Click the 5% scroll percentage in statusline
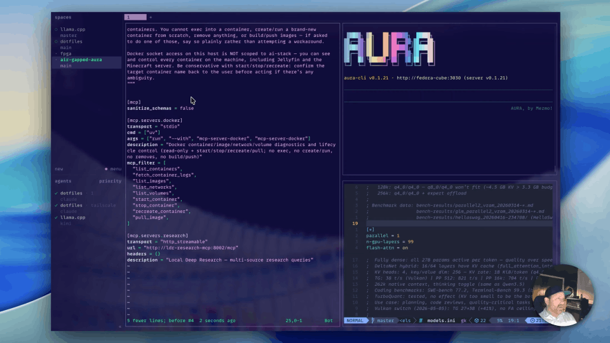This screenshot has height=343, width=610. (499, 320)
